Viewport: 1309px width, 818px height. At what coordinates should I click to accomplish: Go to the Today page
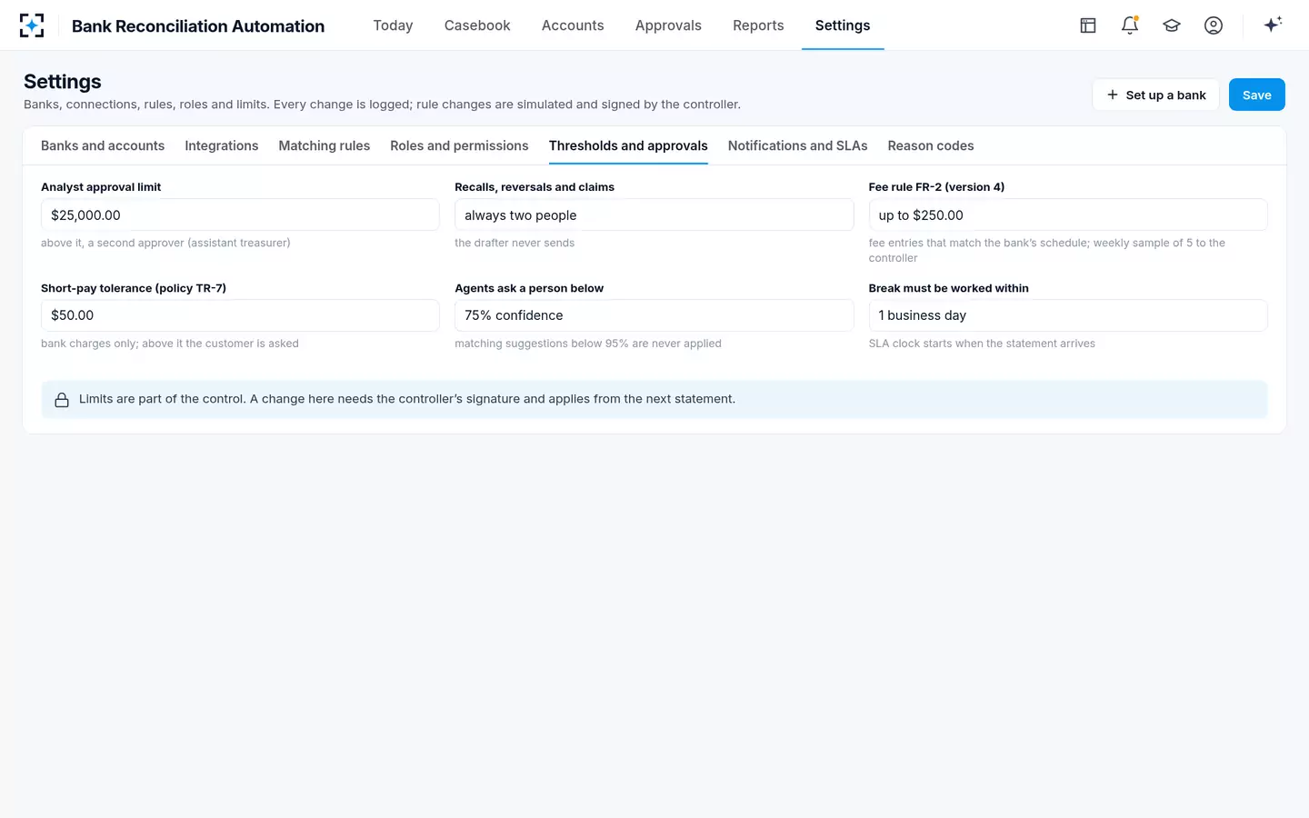click(x=393, y=25)
